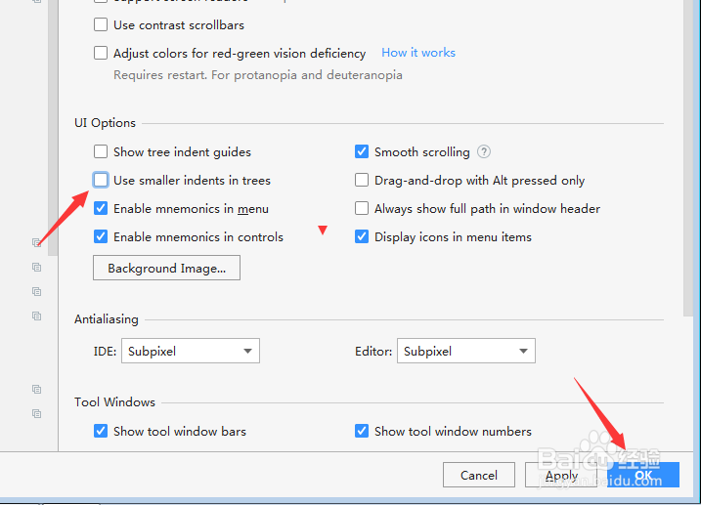
Task: Click the Smooth scrolling help question-mark icon
Action: [484, 151]
